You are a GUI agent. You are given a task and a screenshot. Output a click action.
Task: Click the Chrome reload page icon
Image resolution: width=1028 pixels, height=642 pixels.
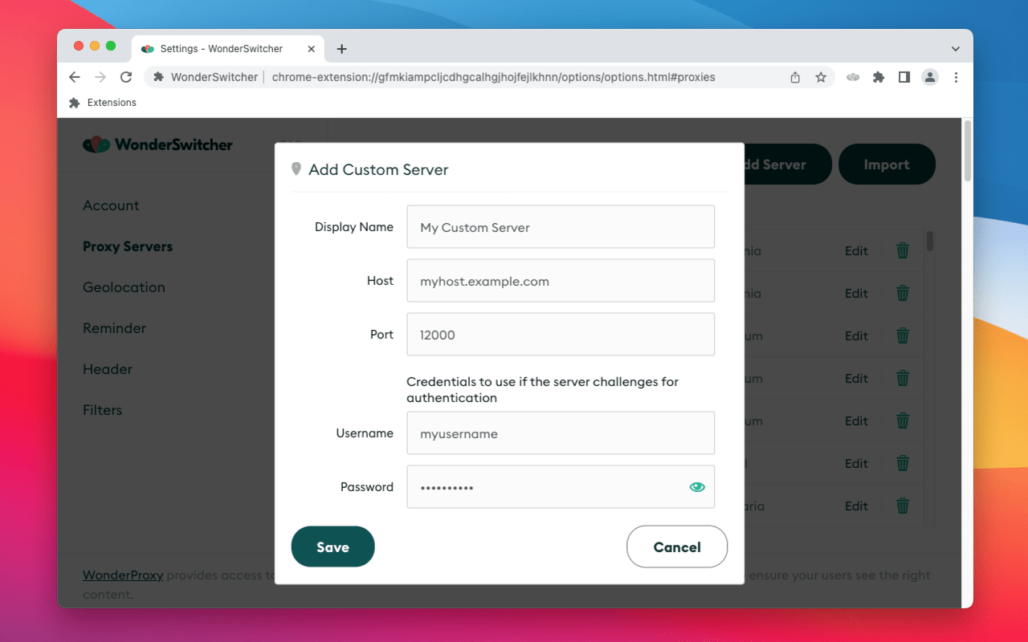point(125,77)
